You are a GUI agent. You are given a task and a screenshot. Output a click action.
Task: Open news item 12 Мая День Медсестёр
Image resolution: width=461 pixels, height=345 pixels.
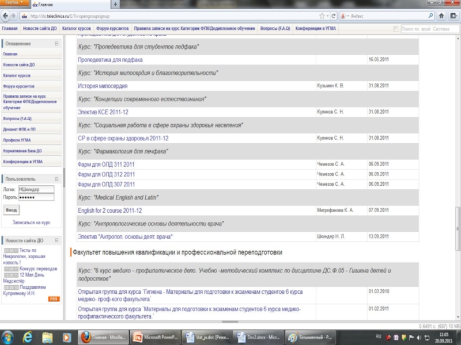pos(24,278)
